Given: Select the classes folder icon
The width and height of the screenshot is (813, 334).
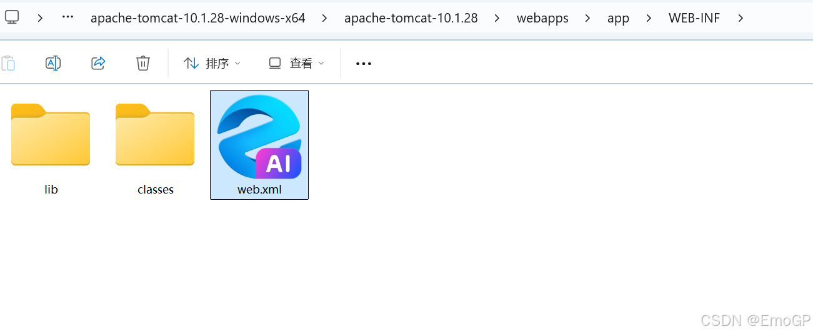Looking at the screenshot, I should click(155, 135).
